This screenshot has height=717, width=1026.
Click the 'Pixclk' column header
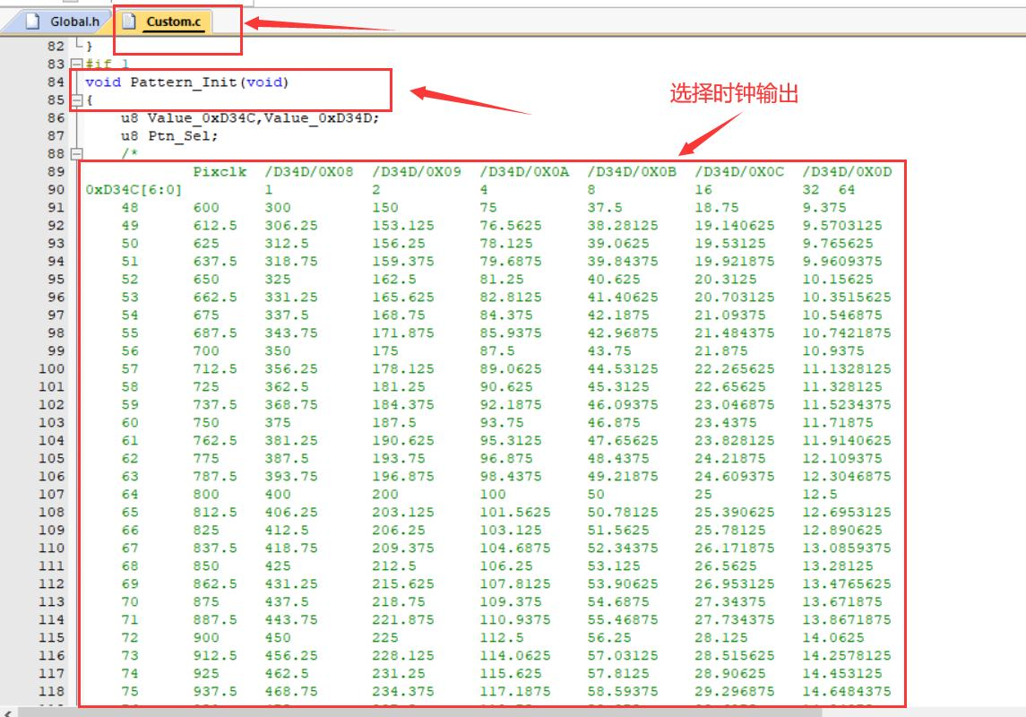(x=220, y=172)
